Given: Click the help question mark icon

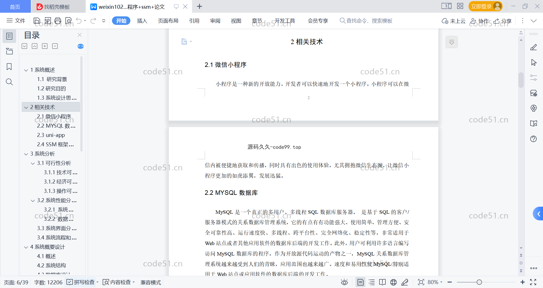Looking at the screenshot, I should [533, 139].
